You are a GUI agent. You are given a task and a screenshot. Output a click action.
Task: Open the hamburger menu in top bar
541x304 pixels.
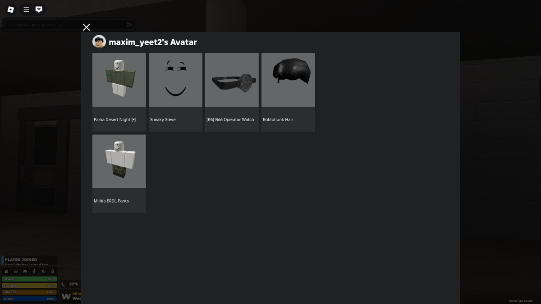pyautogui.click(x=27, y=9)
